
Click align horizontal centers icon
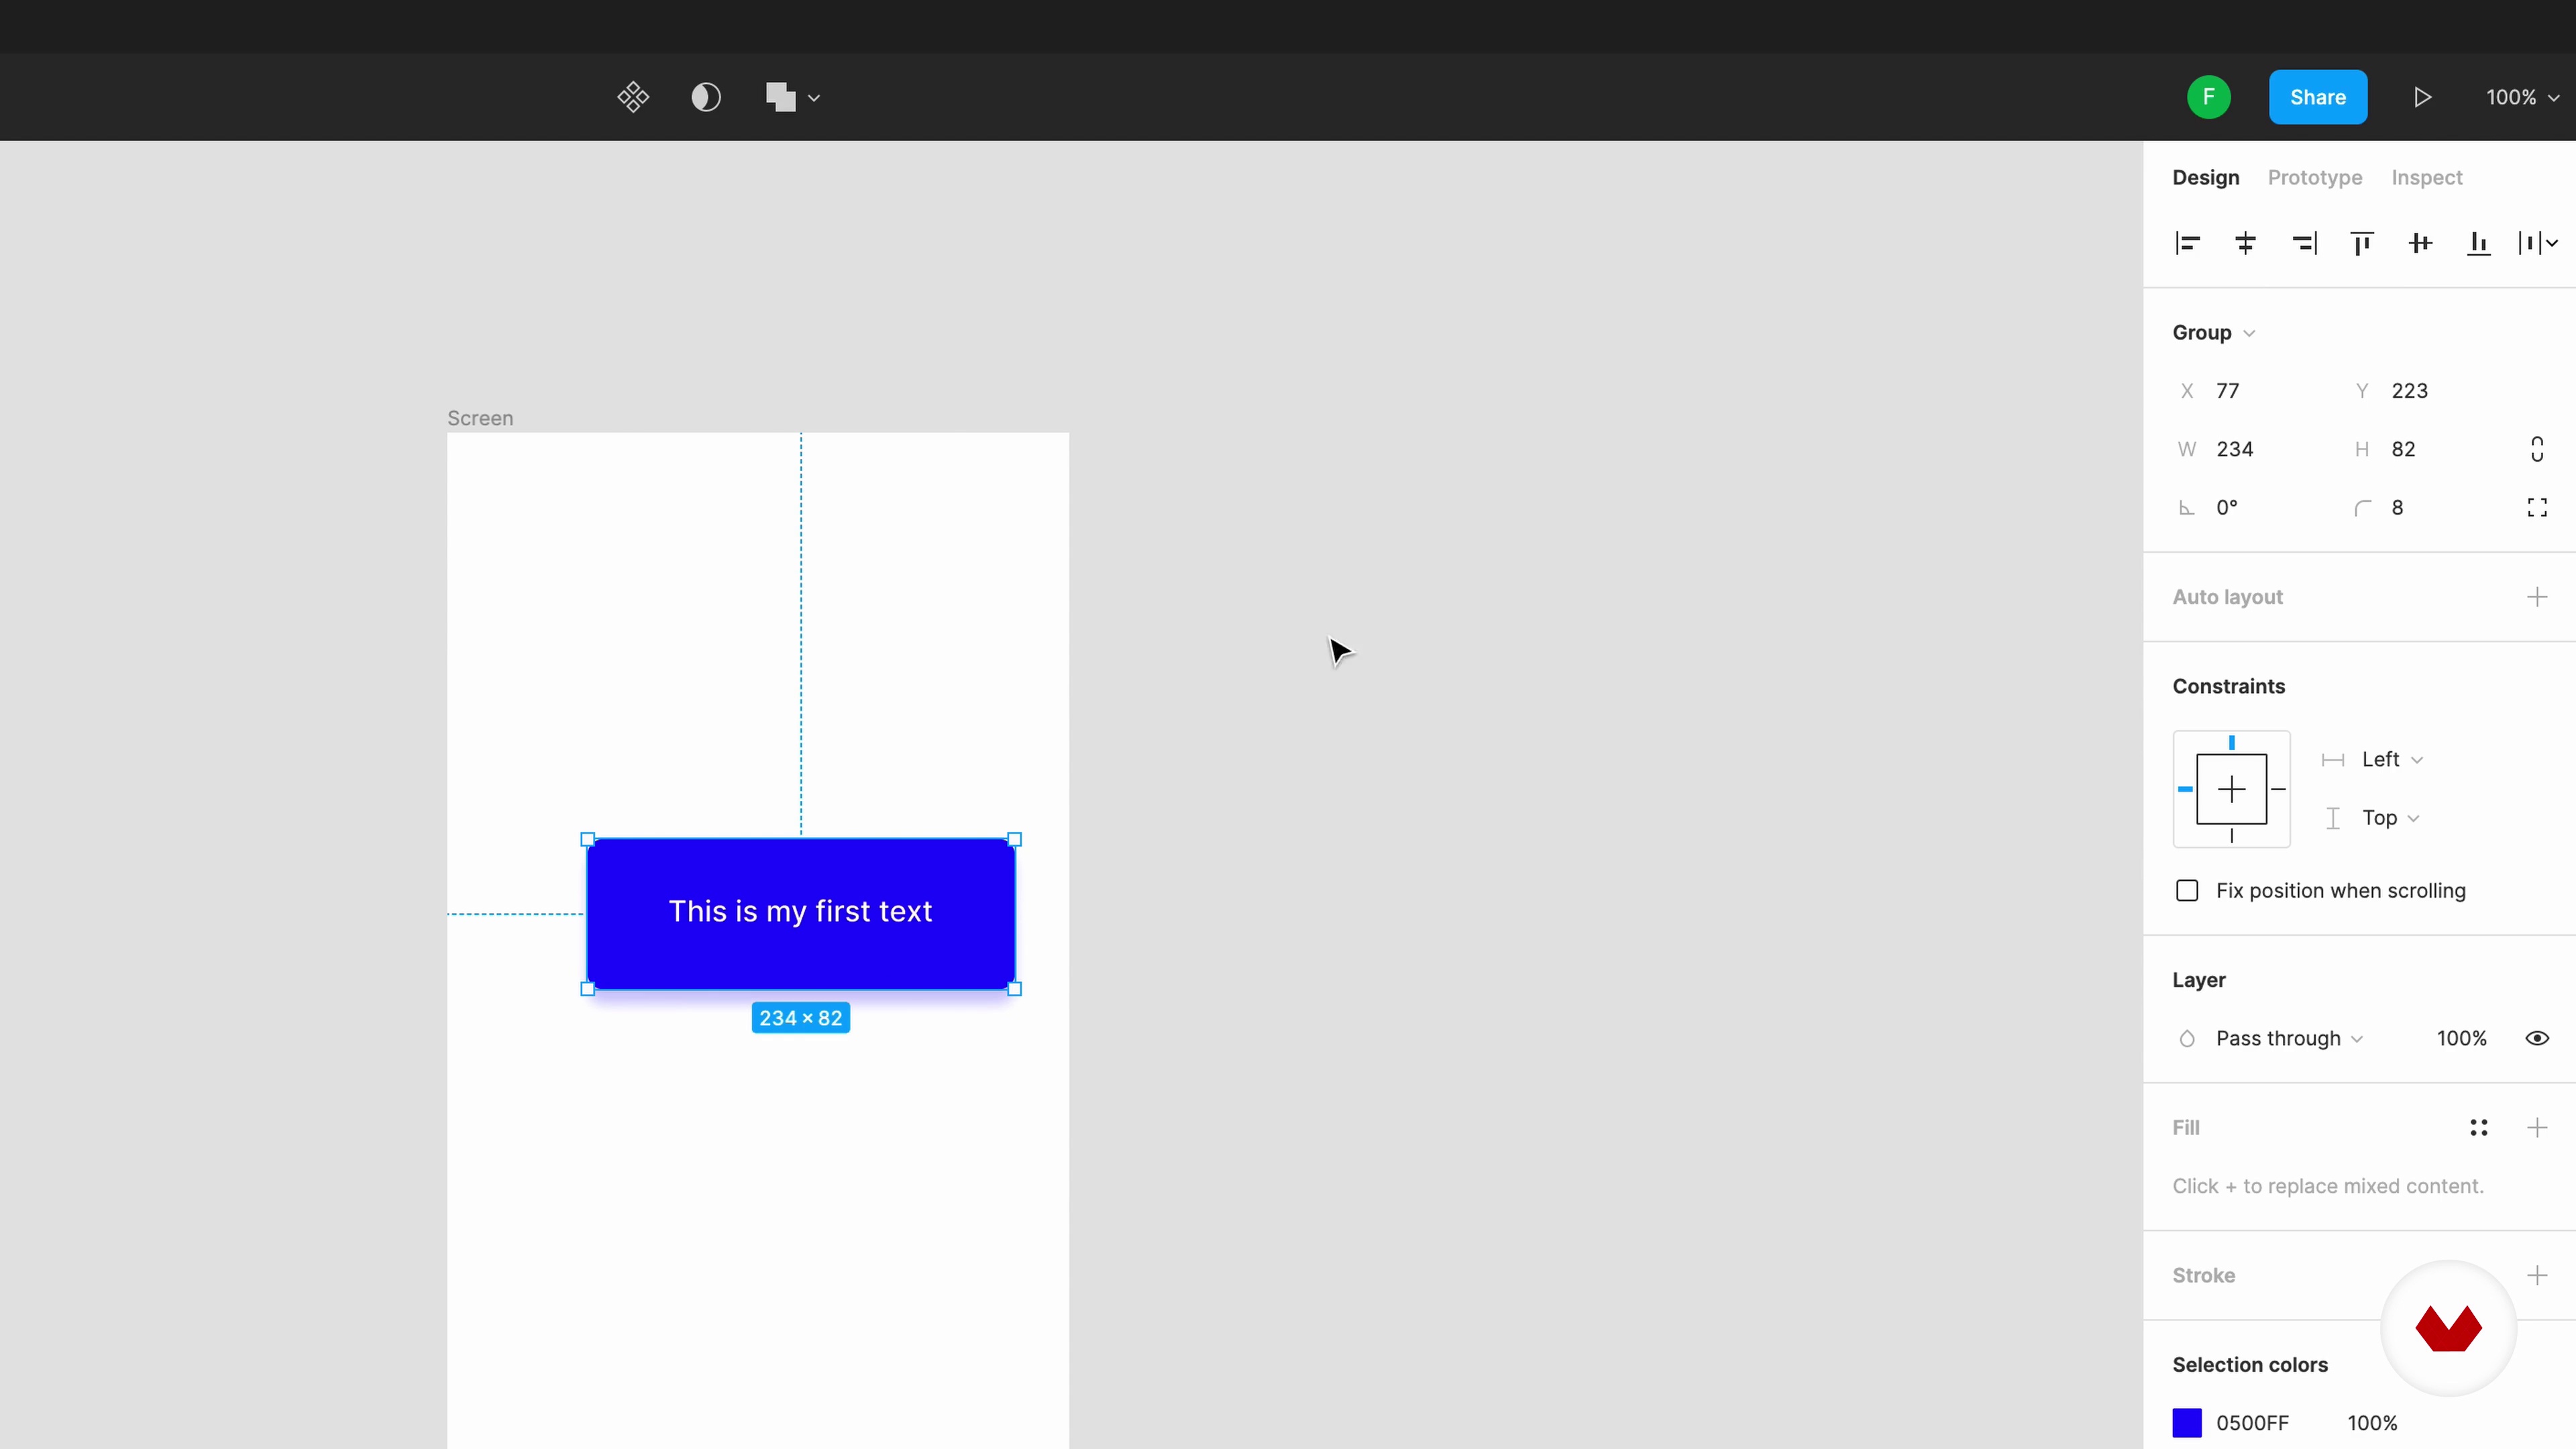click(2245, 243)
